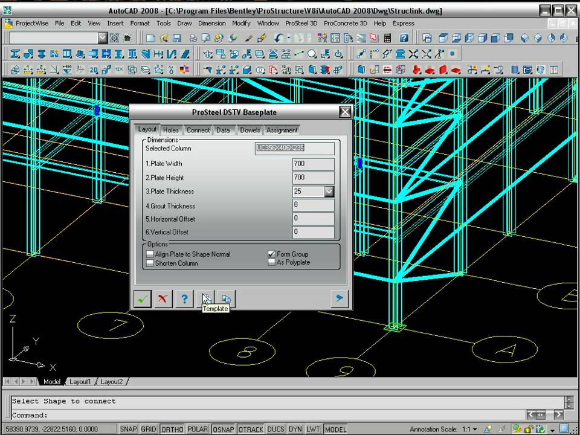This screenshot has width=580, height=435.
Task: Open the ProConcrete 3D menu
Action: [346, 23]
